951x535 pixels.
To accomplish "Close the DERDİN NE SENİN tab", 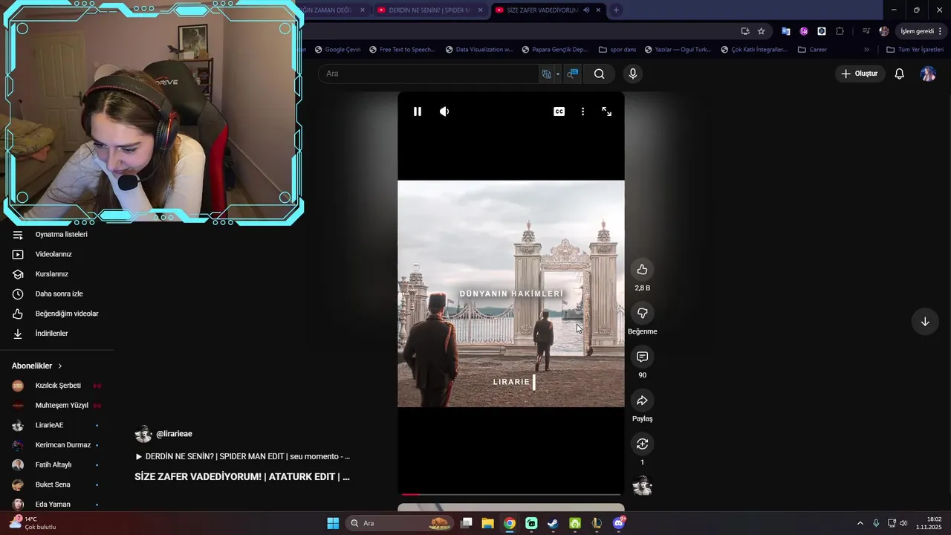I will 480,10.
